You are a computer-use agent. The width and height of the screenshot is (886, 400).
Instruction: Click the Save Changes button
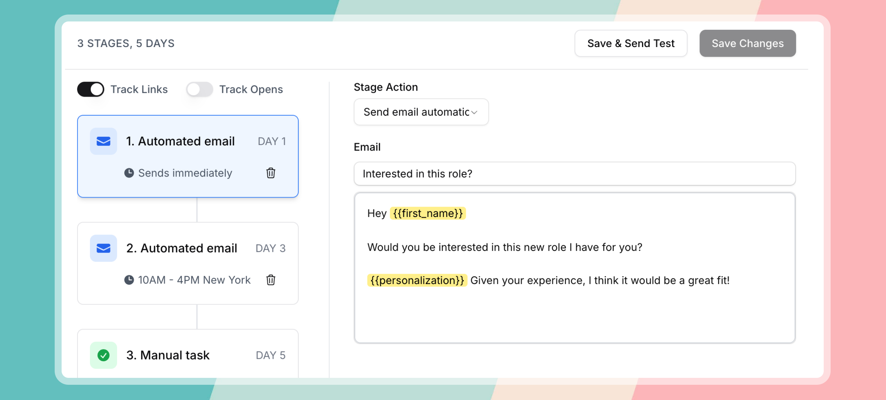pyautogui.click(x=747, y=43)
